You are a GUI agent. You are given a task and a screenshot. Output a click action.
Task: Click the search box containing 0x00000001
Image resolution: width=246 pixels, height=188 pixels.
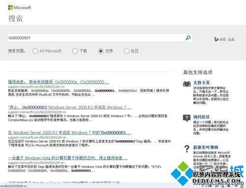[x=100, y=38]
